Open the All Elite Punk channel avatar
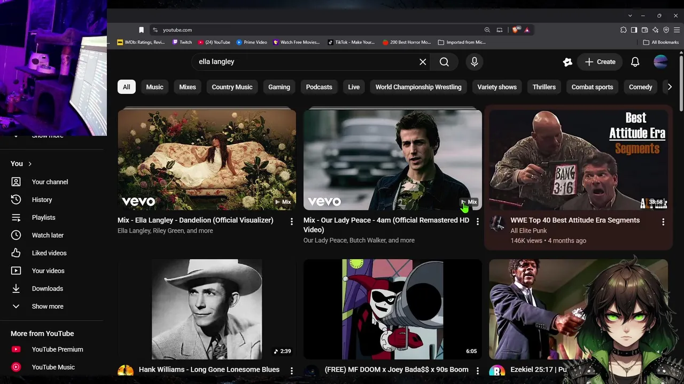The width and height of the screenshot is (684, 384). 497,223
